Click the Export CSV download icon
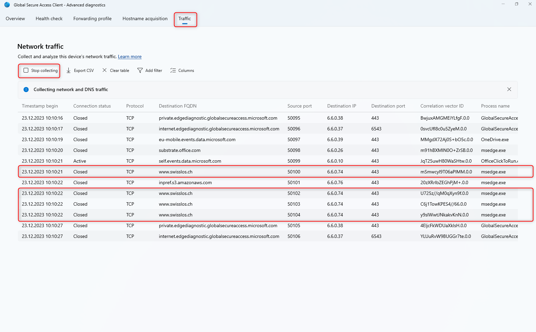 point(69,71)
